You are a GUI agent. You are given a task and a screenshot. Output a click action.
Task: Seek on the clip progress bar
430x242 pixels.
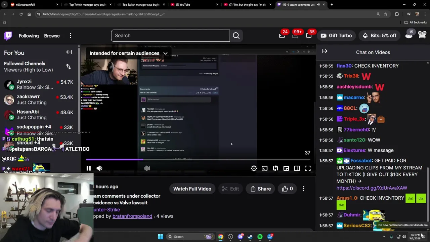click(x=198, y=160)
